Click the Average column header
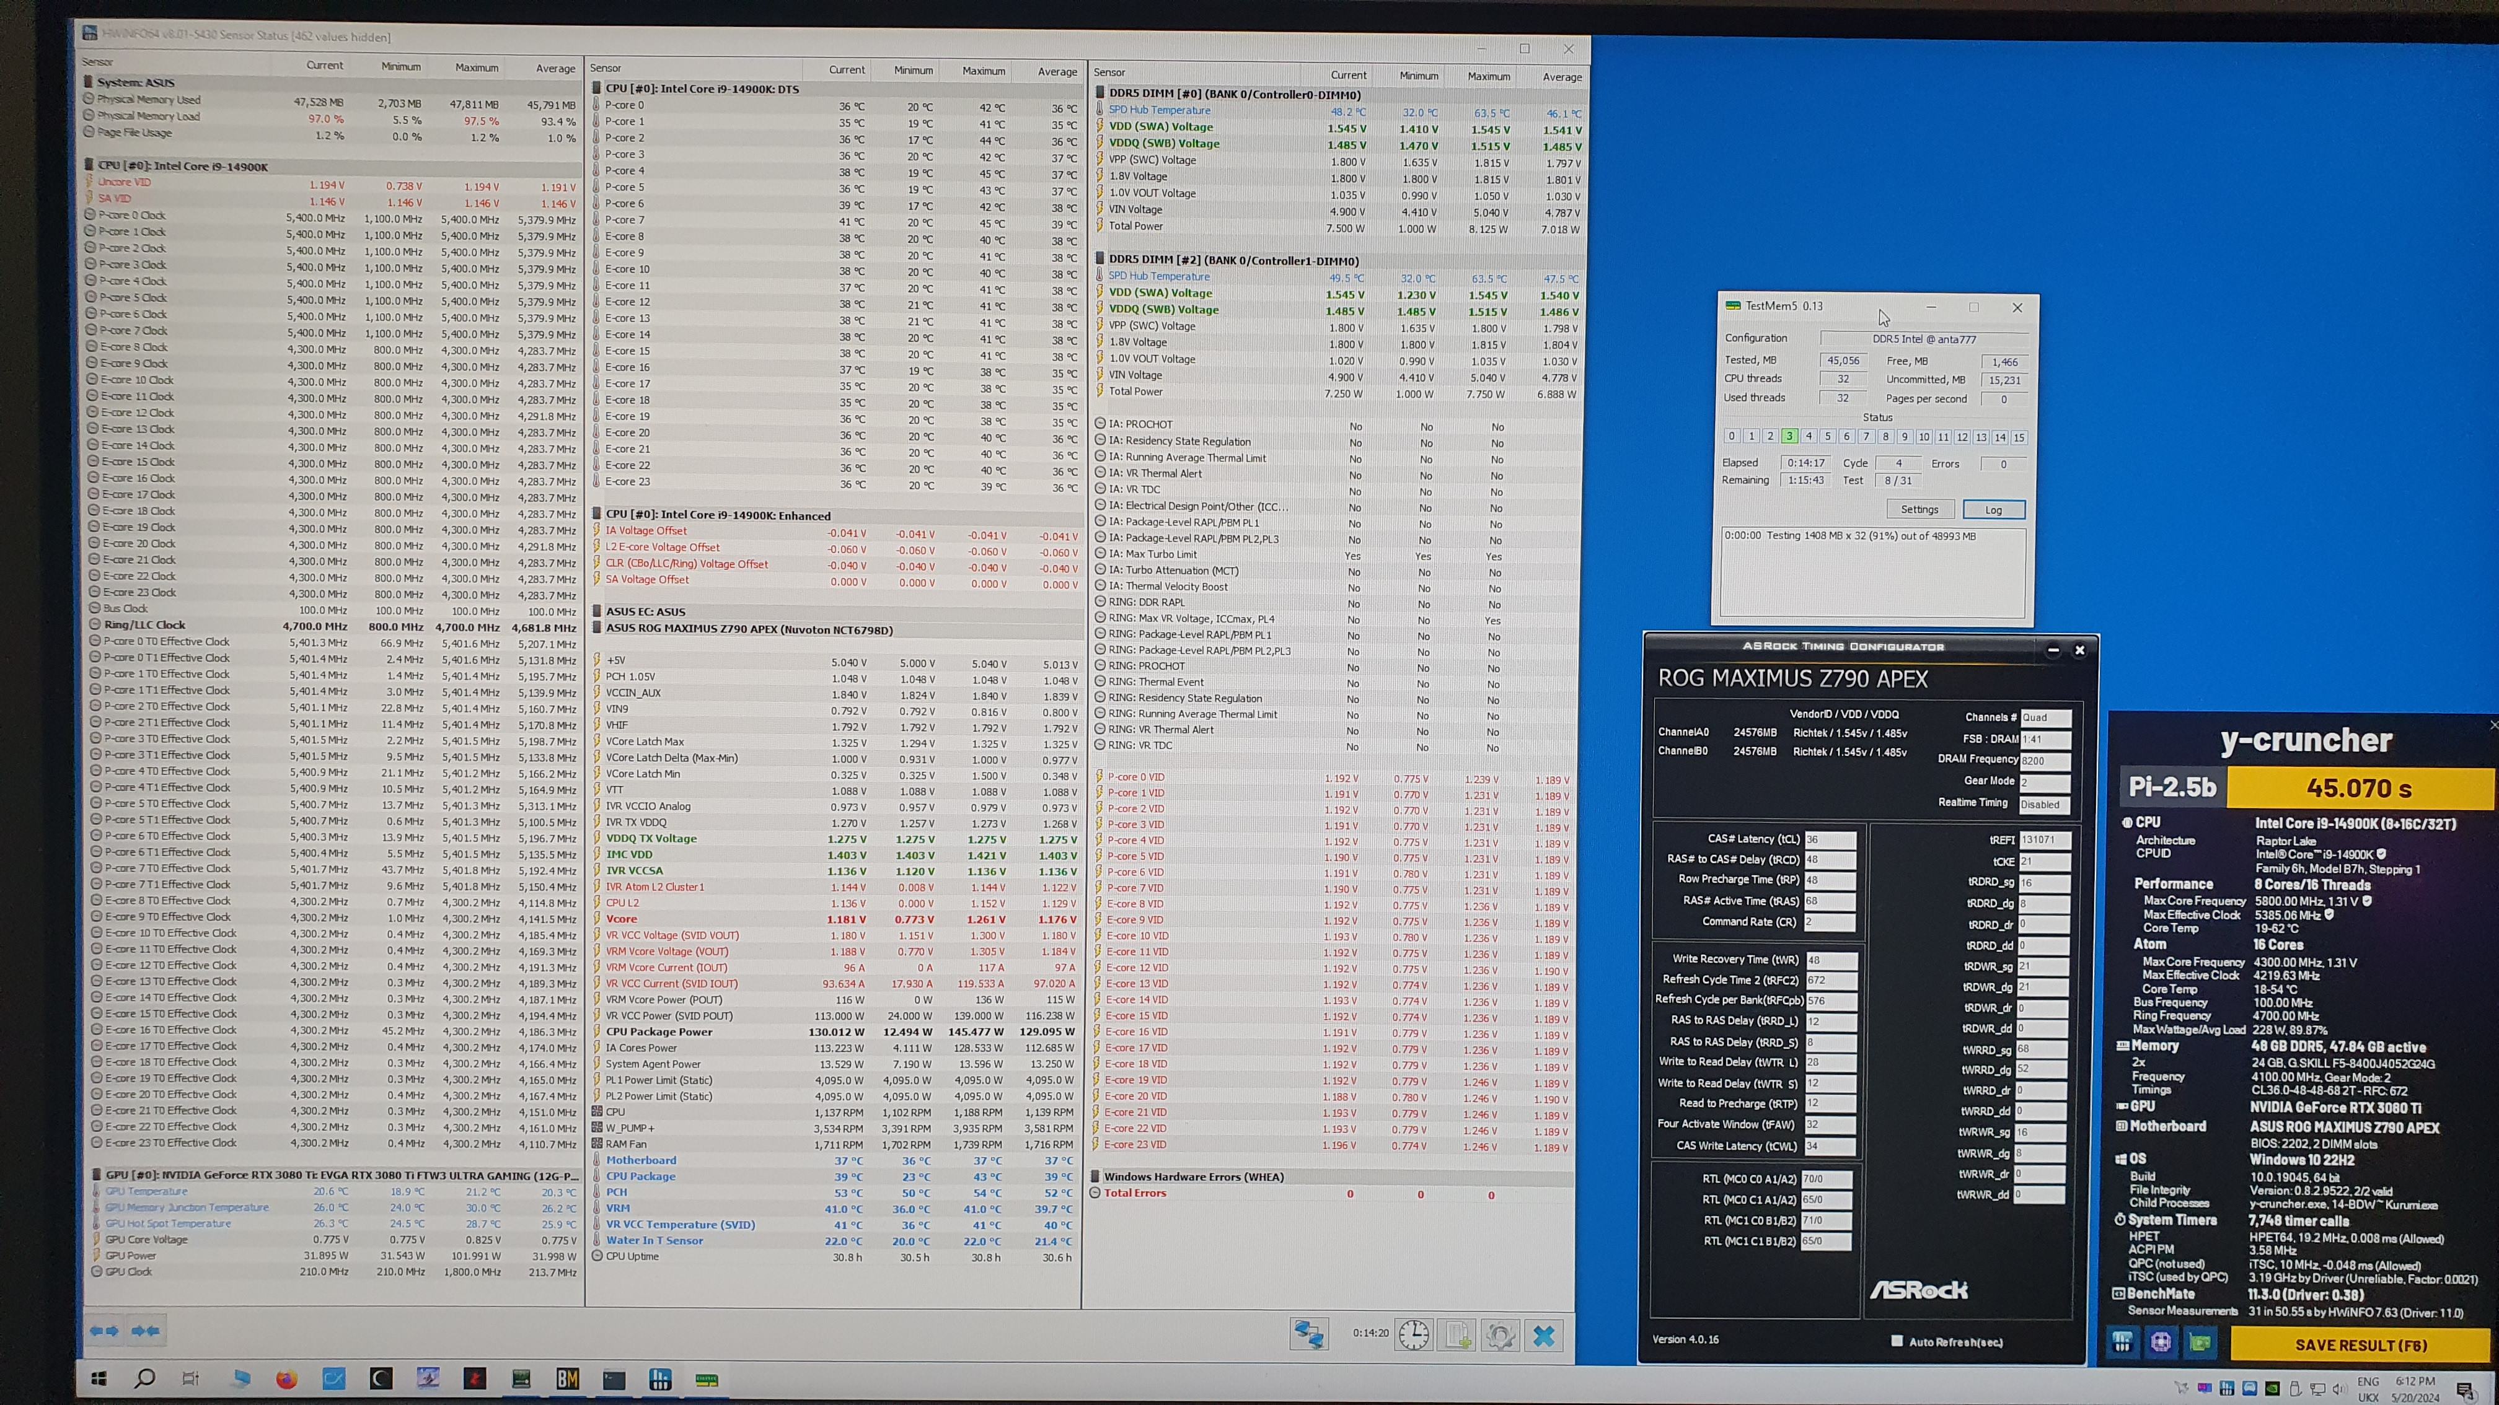2499x1405 pixels. click(x=555, y=68)
